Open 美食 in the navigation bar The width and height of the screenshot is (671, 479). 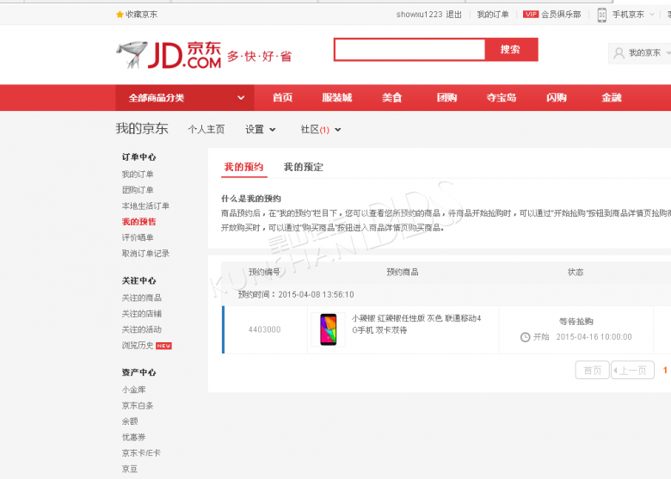click(392, 98)
